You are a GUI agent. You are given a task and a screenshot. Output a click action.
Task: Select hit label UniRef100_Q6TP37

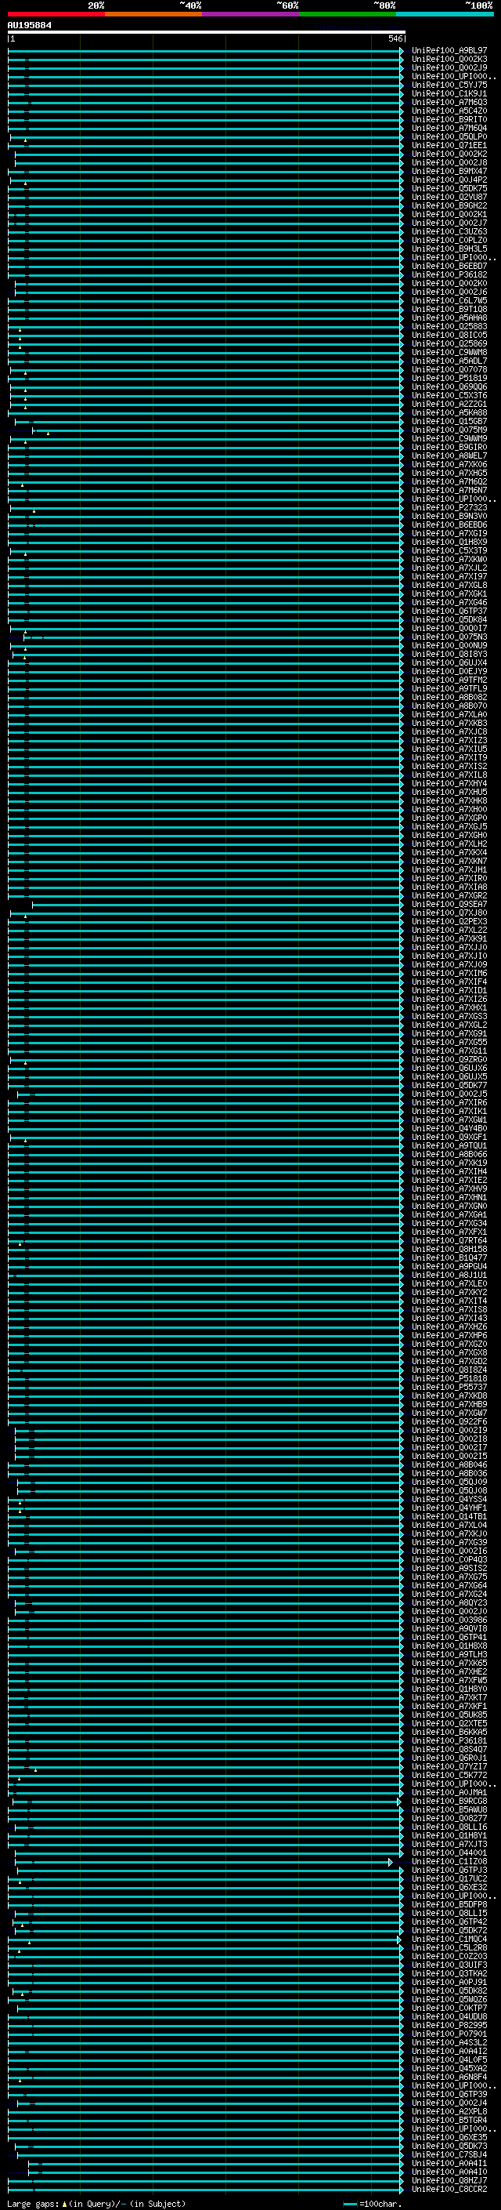pyautogui.click(x=449, y=611)
